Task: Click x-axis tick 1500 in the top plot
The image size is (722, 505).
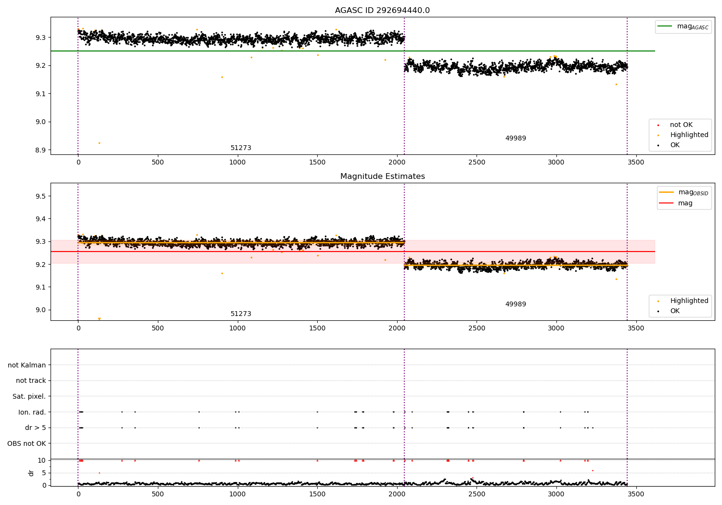Action: [317, 163]
